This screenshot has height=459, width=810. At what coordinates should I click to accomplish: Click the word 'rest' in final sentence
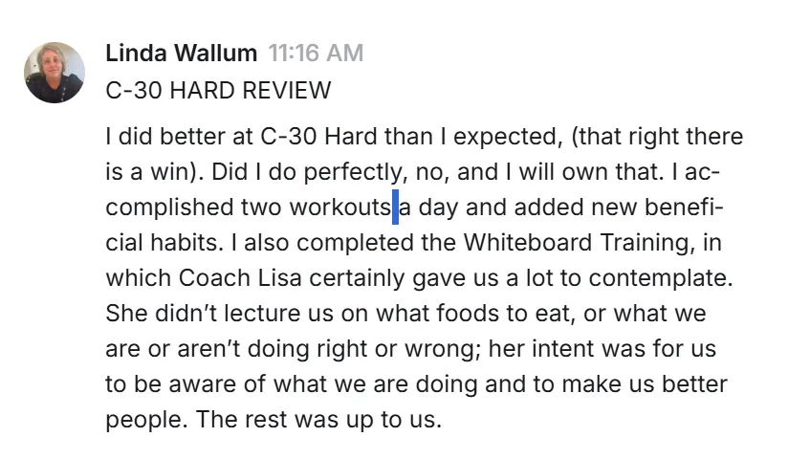pyautogui.click(x=266, y=419)
